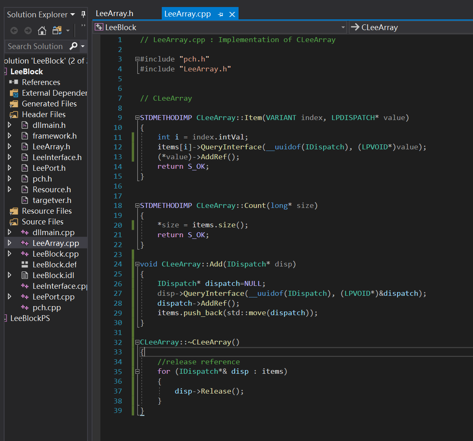Select the solution 'LeeBlock' root node
The width and height of the screenshot is (473, 441).
[x=46, y=61]
